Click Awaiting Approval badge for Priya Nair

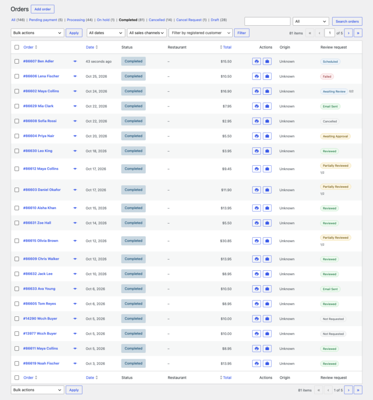coord(335,136)
